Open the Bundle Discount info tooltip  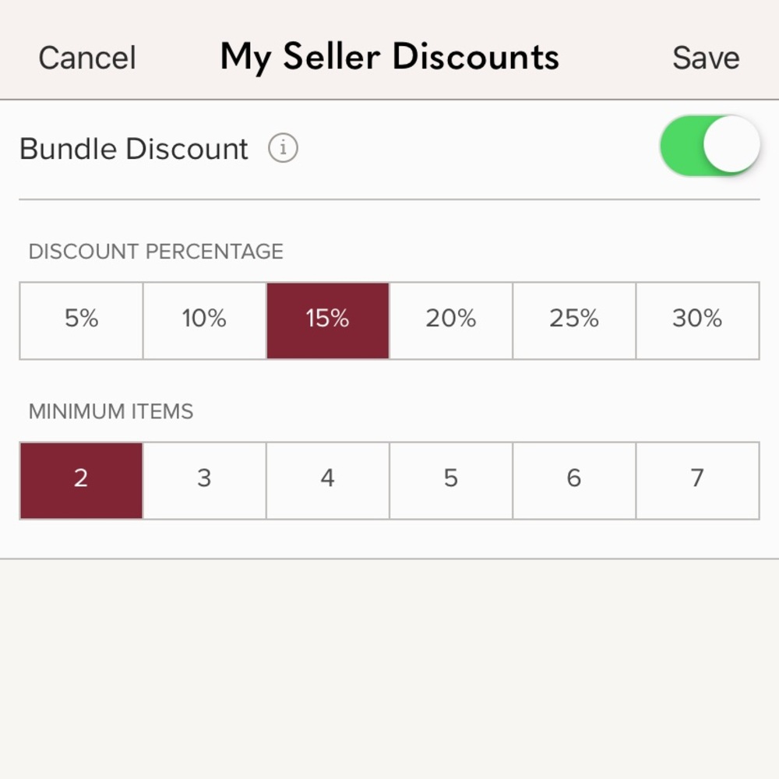click(284, 148)
